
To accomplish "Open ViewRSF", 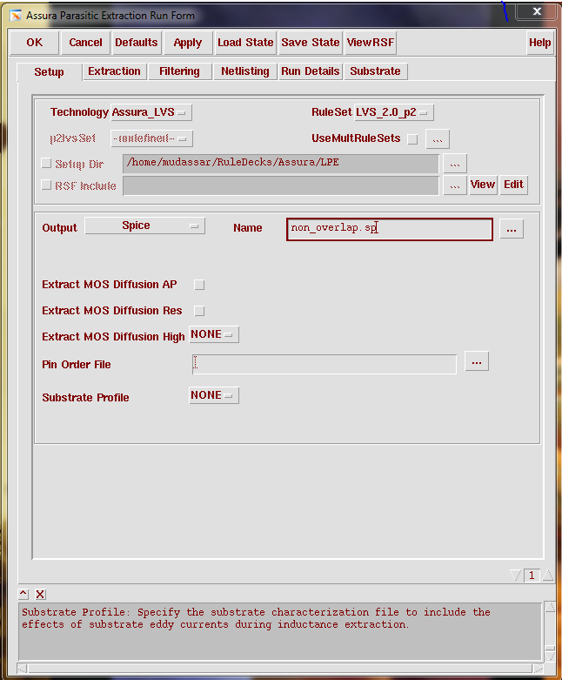I will click(371, 43).
